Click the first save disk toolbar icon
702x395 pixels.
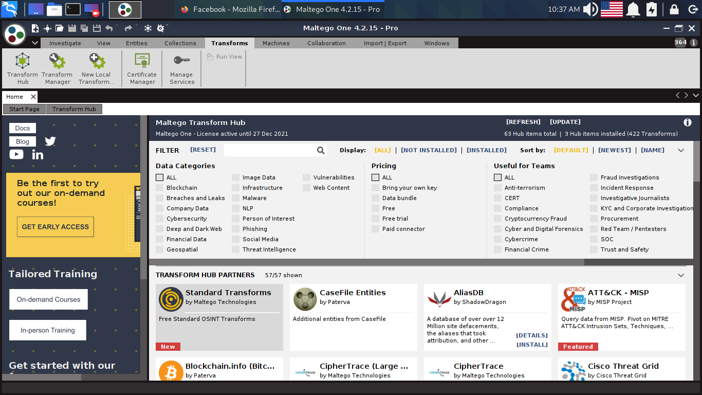pos(72,28)
